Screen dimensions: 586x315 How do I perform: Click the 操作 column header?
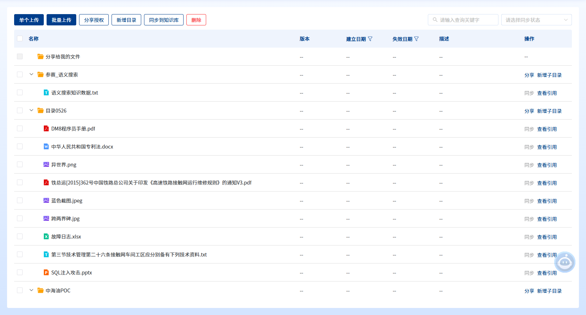[x=529, y=39]
